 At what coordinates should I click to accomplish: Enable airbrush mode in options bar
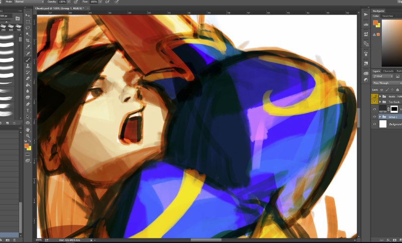[108, 2]
